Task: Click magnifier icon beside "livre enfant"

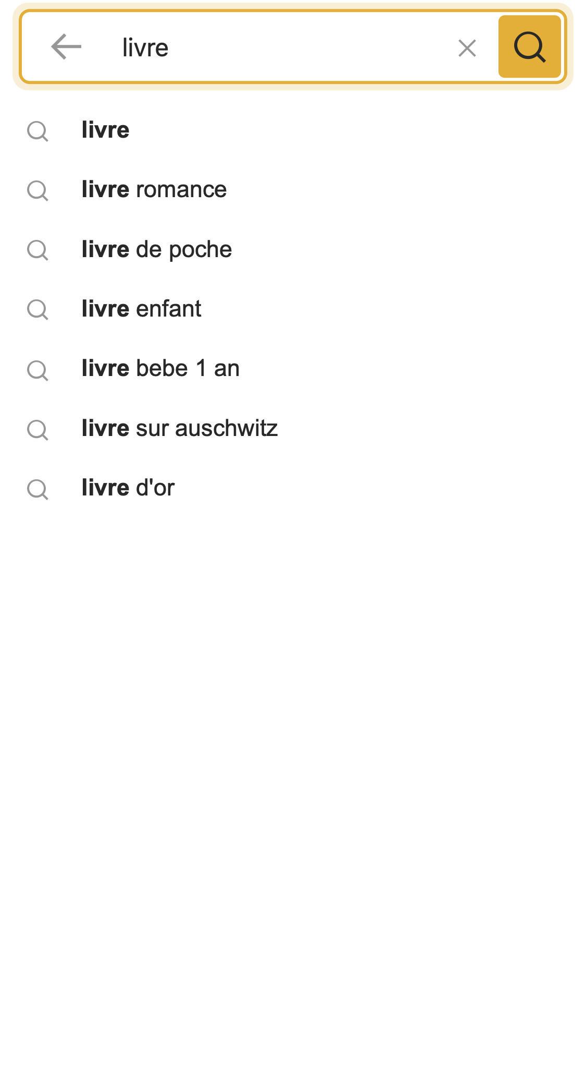Action: click(x=38, y=310)
